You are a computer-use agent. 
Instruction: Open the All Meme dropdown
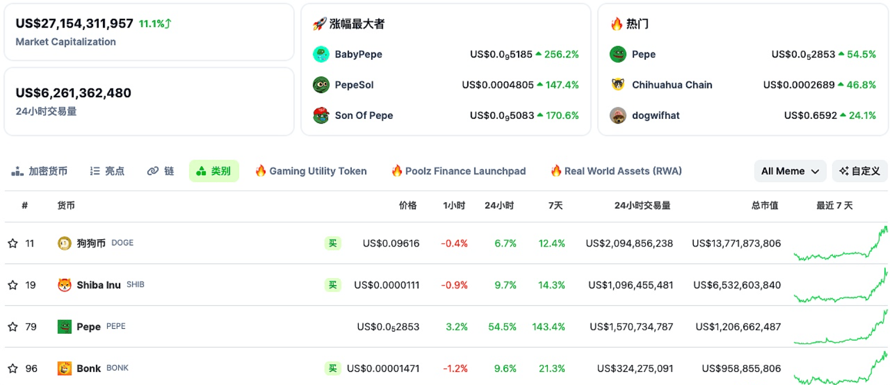[790, 171]
